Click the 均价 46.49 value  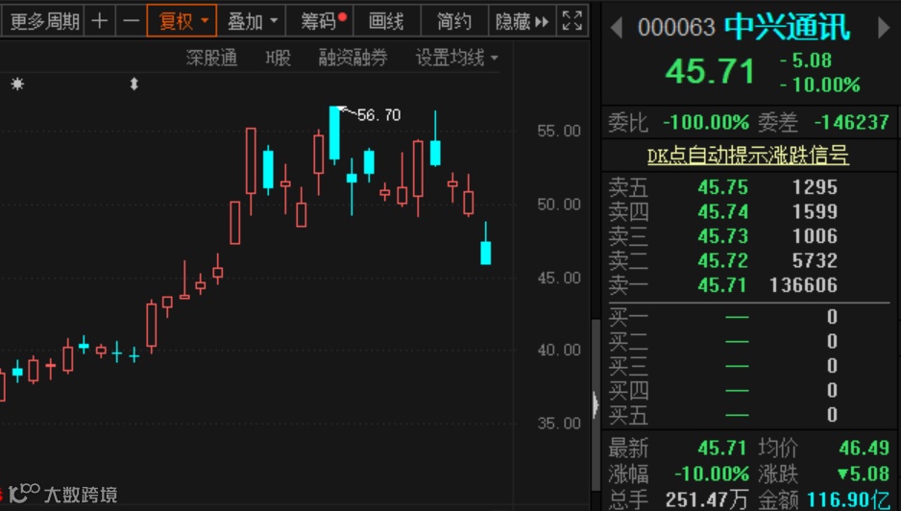(x=864, y=448)
